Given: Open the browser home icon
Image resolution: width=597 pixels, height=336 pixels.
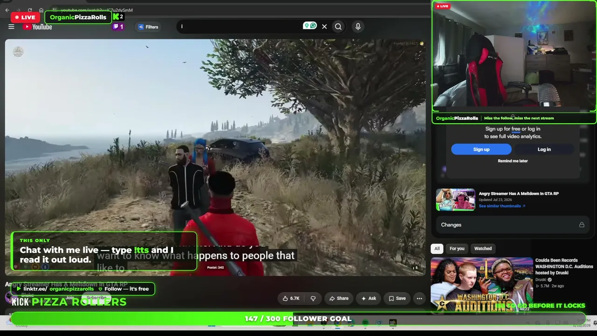Looking at the screenshot, I should (41, 10).
